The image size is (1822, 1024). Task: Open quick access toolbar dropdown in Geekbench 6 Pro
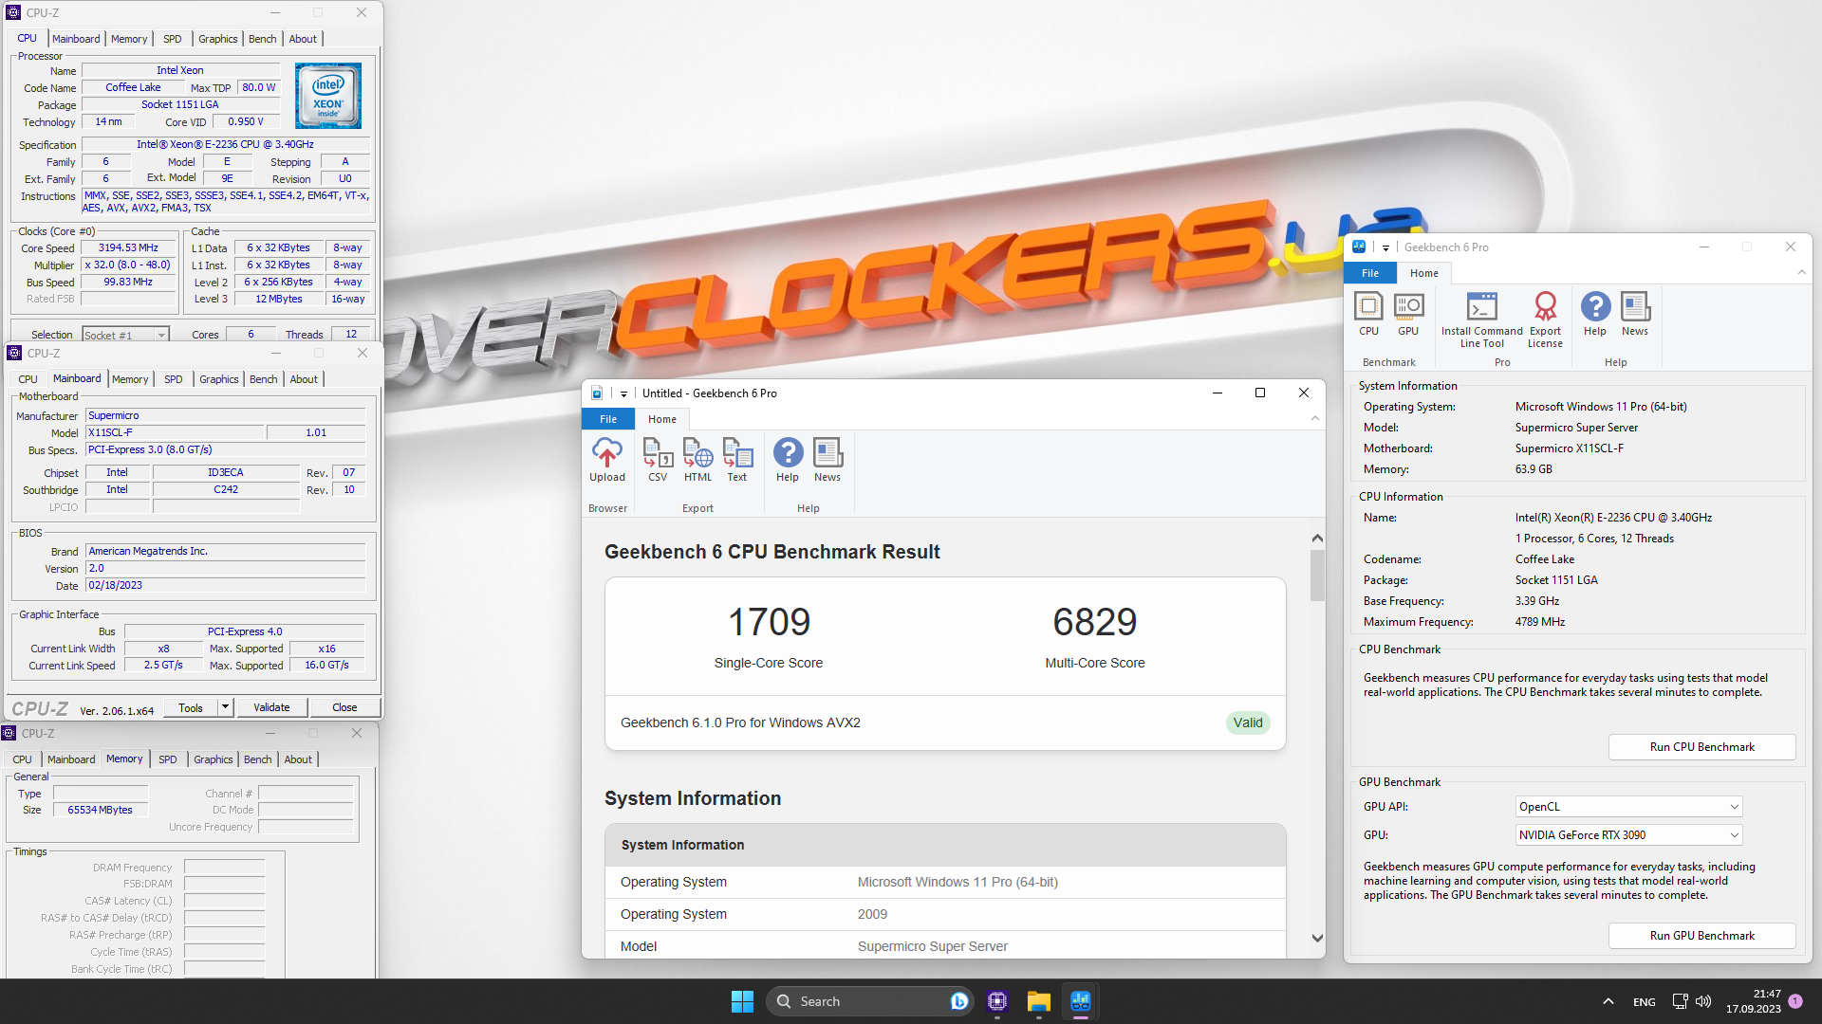tap(1385, 247)
